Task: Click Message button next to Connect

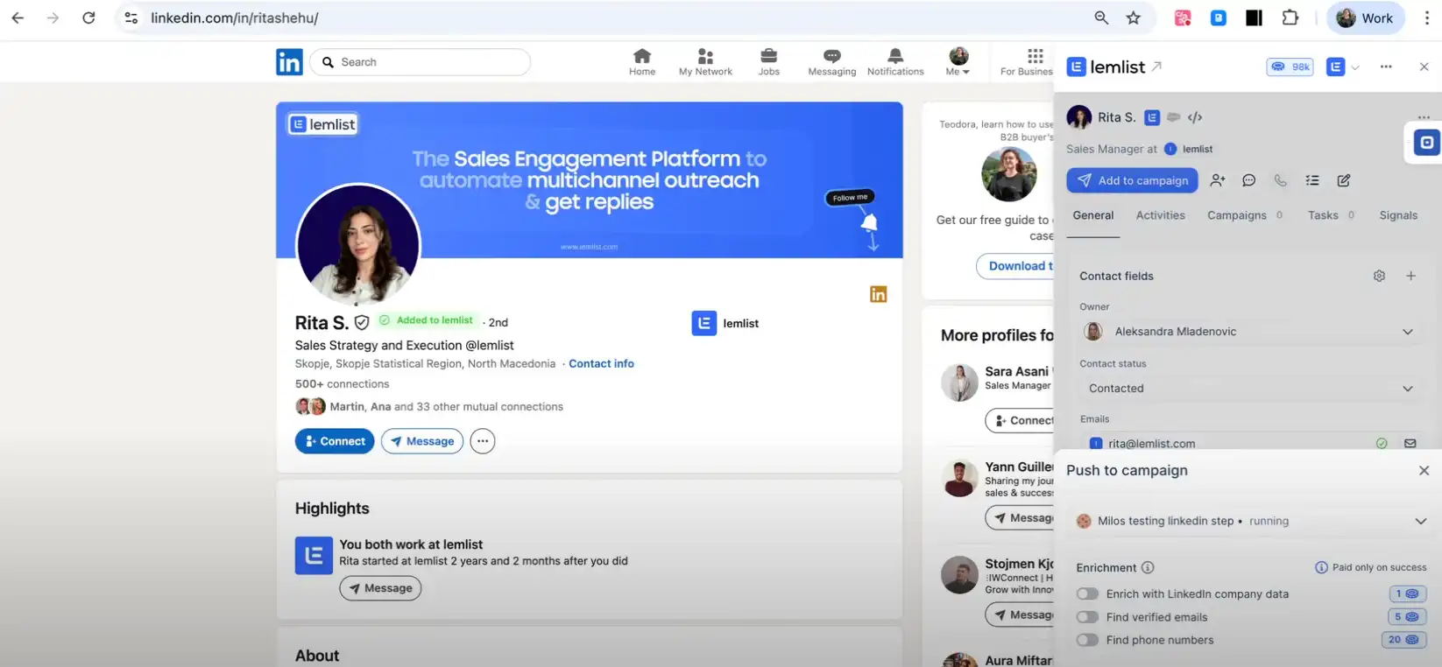Action: click(x=422, y=441)
